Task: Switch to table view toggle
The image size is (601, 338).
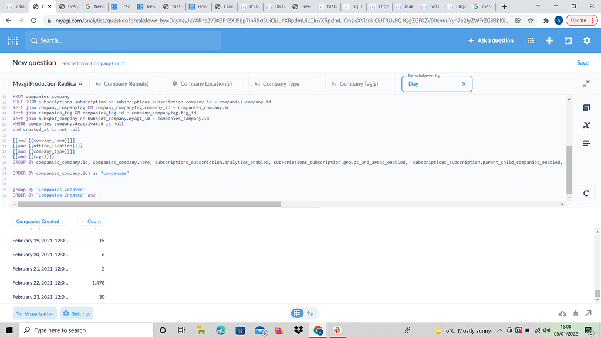Action: click(x=297, y=313)
